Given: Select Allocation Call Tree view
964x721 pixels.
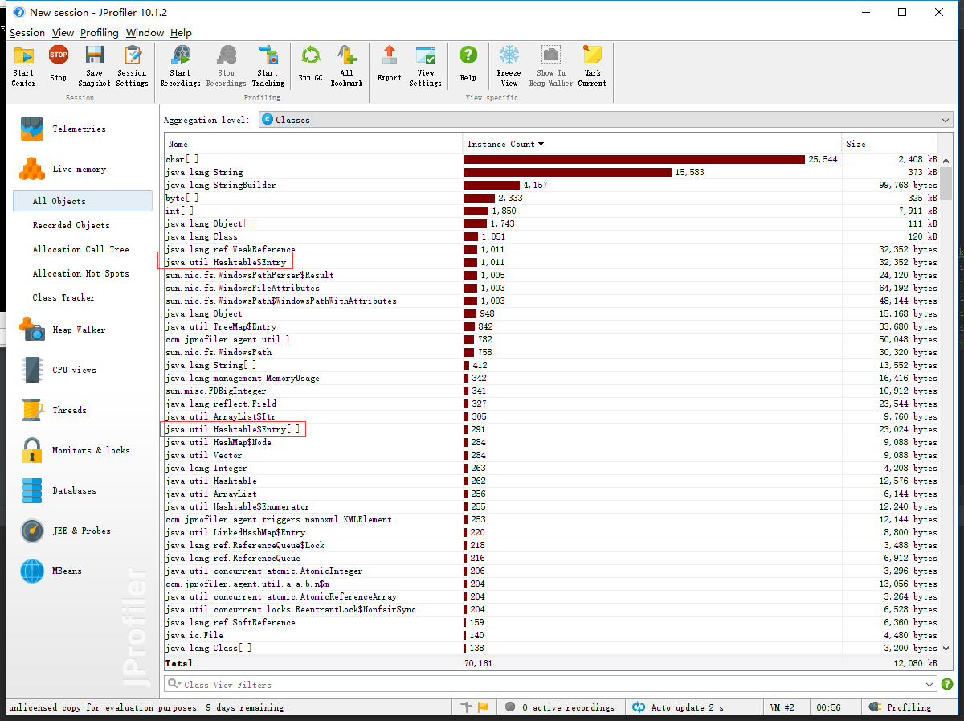Looking at the screenshot, I should (x=83, y=249).
